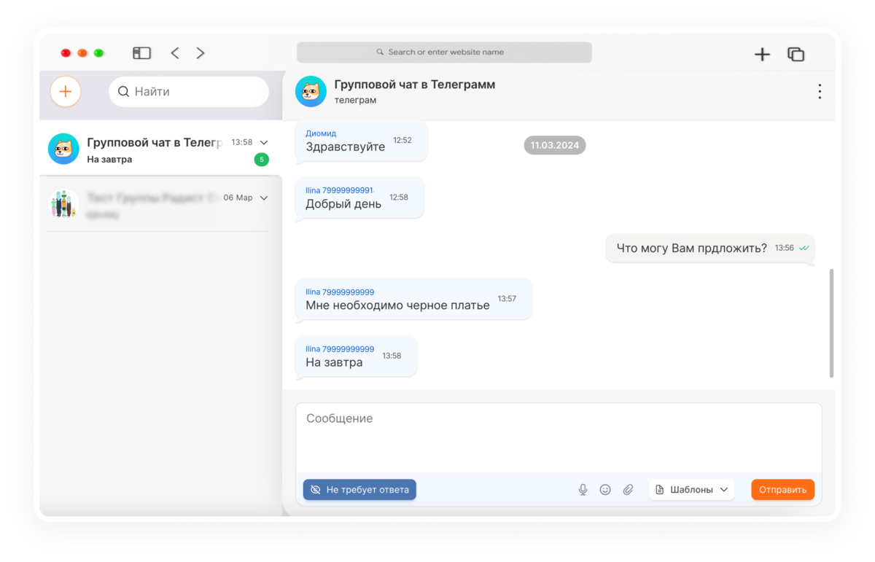The image size is (875, 562).
Task: Open the Шаблоны dropdown
Action: click(691, 490)
